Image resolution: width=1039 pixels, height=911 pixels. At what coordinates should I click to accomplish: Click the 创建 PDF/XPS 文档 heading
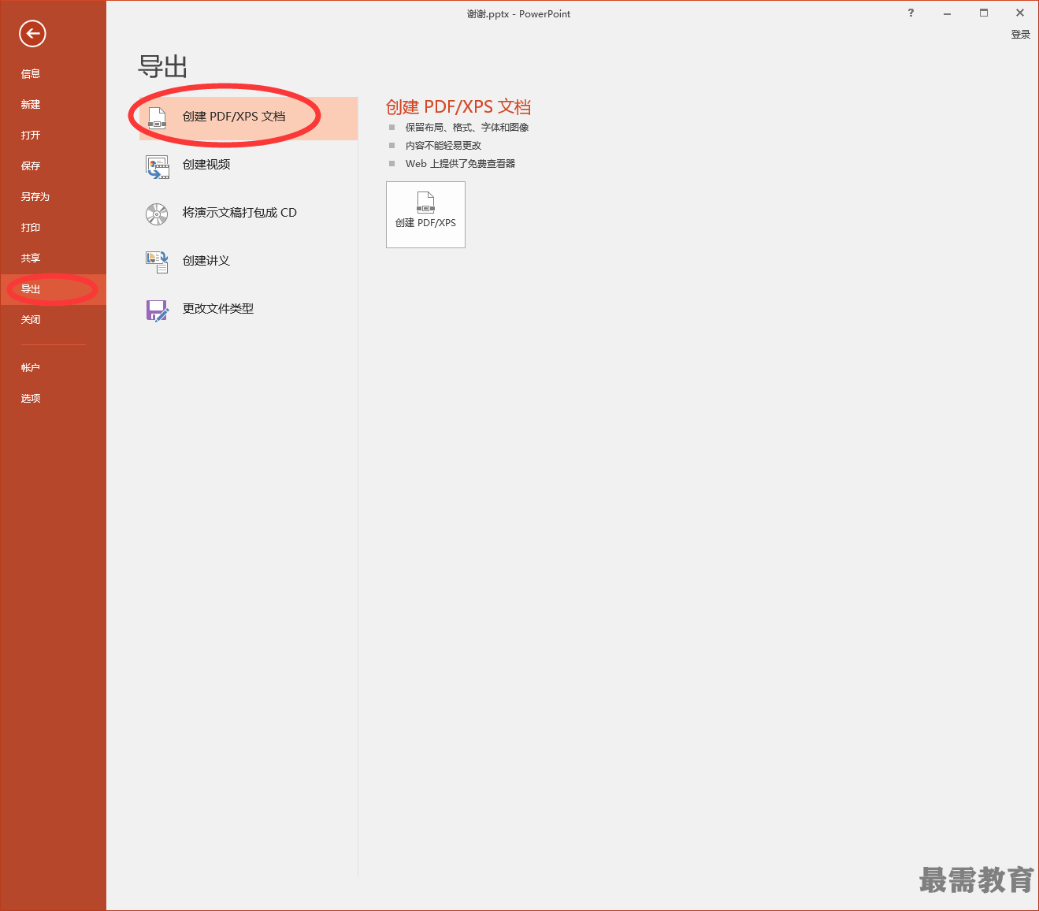(x=458, y=107)
